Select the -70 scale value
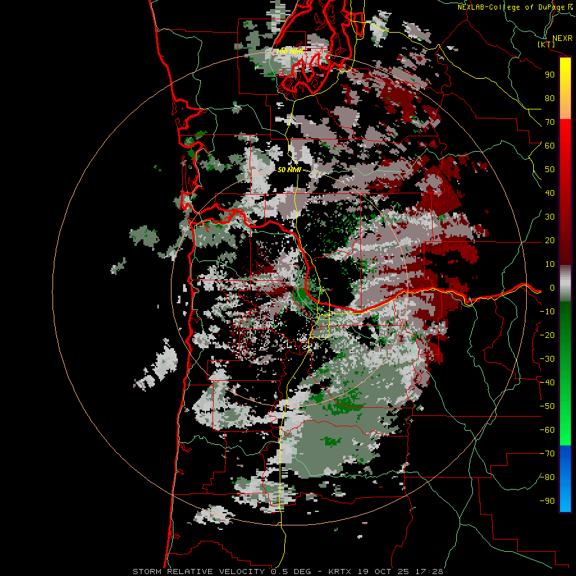Image resolution: width=576 pixels, height=576 pixels. [547, 454]
